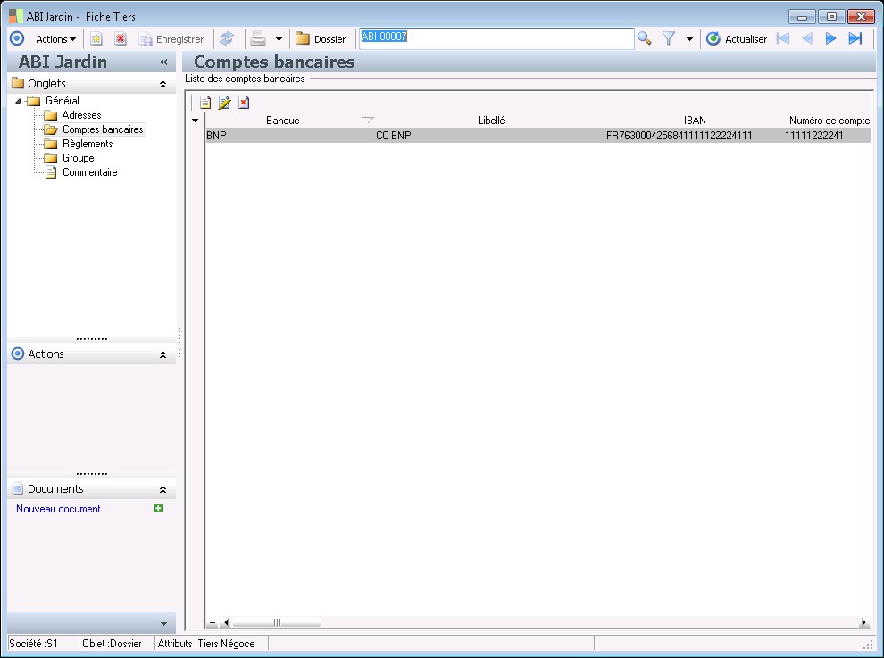Delete the selected bank account
884x658 pixels.
point(243,103)
